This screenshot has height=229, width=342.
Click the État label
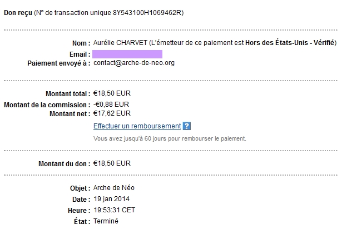tap(82, 222)
